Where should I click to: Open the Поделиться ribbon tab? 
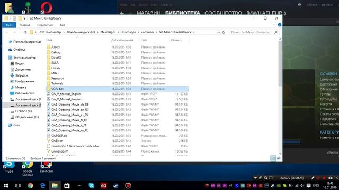[x=45, y=25]
